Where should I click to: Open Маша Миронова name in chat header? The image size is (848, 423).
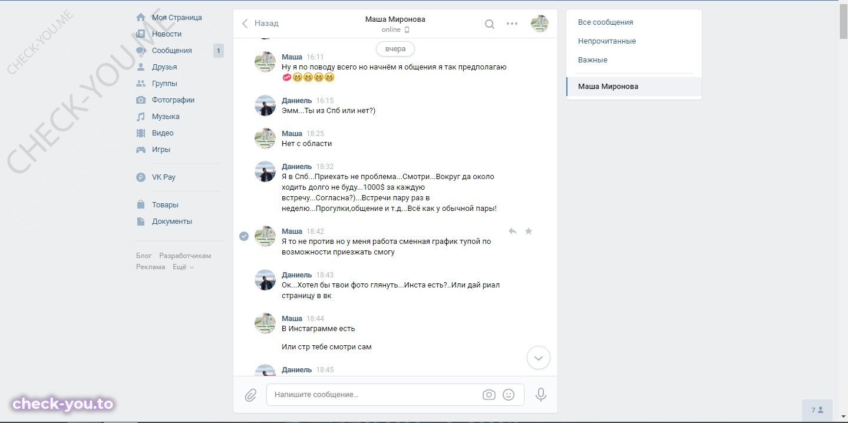[395, 19]
